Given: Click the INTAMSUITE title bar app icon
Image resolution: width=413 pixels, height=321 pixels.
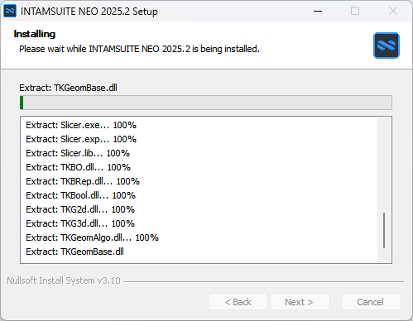Looking at the screenshot, I should coord(10,11).
